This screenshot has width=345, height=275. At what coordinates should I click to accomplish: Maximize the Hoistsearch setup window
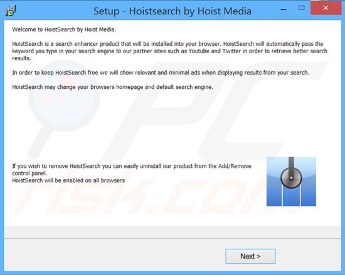pyautogui.click(x=301, y=8)
